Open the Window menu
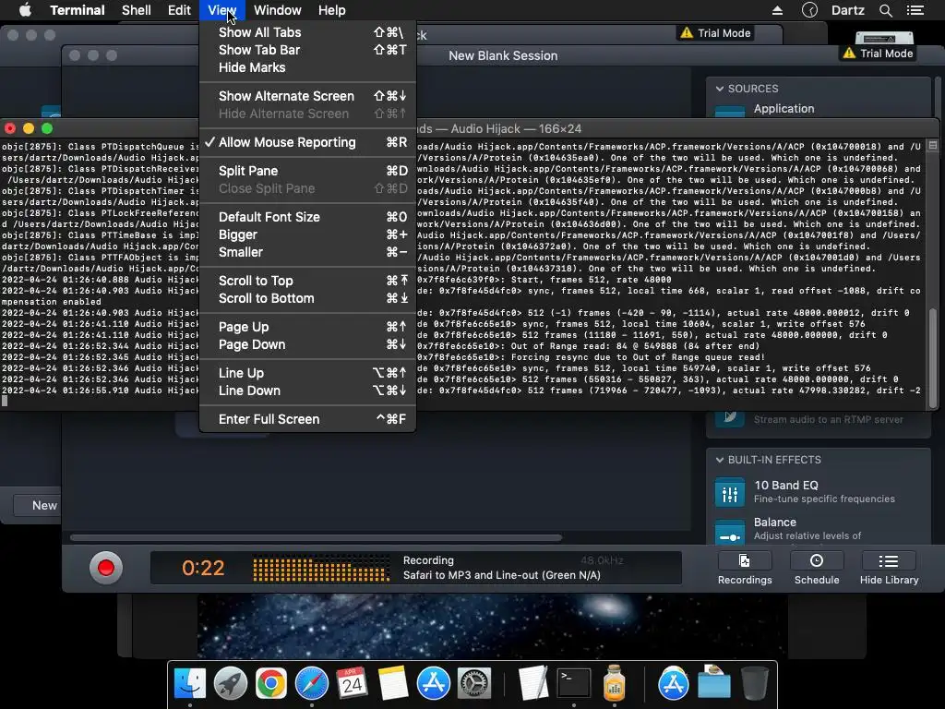Viewport: 945px width, 709px height. (x=277, y=10)
